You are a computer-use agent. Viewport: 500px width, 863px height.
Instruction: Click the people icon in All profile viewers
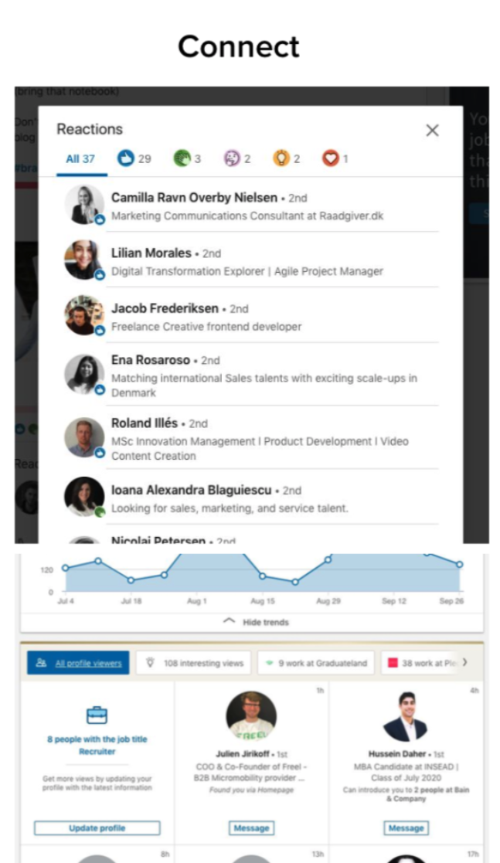41,663
